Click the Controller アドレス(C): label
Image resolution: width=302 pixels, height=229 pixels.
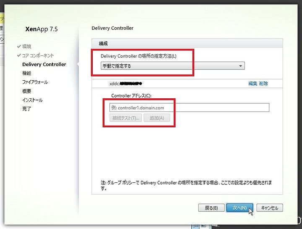[131, 96]
